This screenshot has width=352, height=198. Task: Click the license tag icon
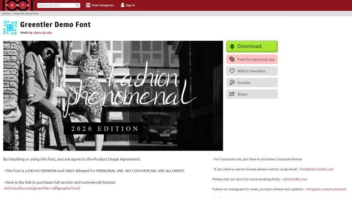pos(232,59)
